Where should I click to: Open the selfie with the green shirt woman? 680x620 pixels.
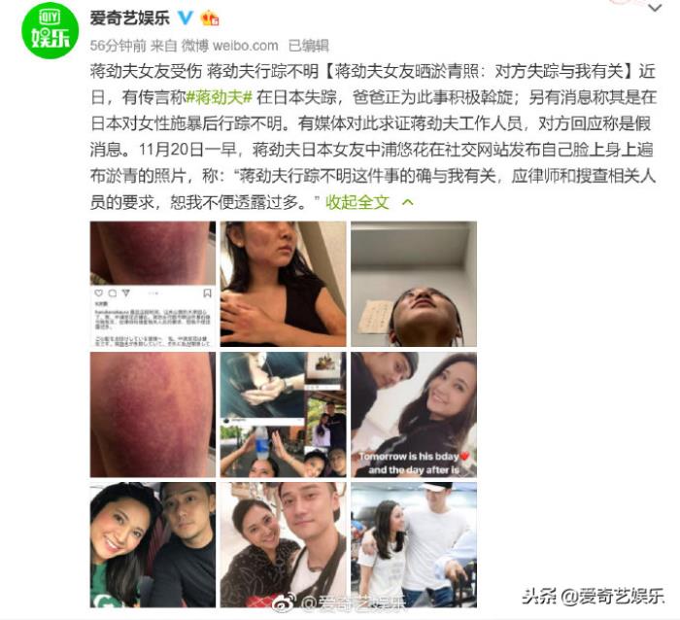point(153,545)
